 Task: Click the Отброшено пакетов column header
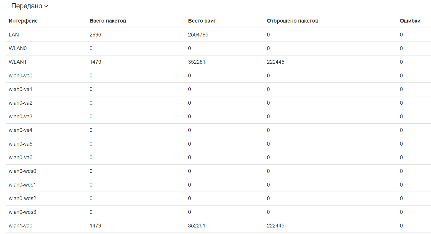point(293,21)
